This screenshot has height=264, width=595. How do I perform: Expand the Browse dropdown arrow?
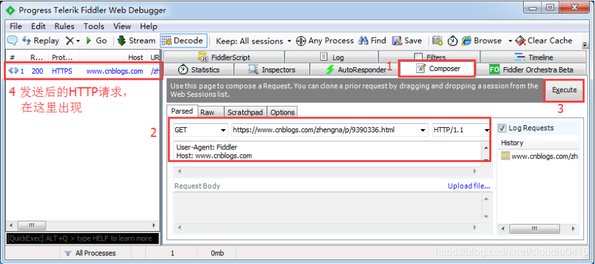[x=510, y=41]
